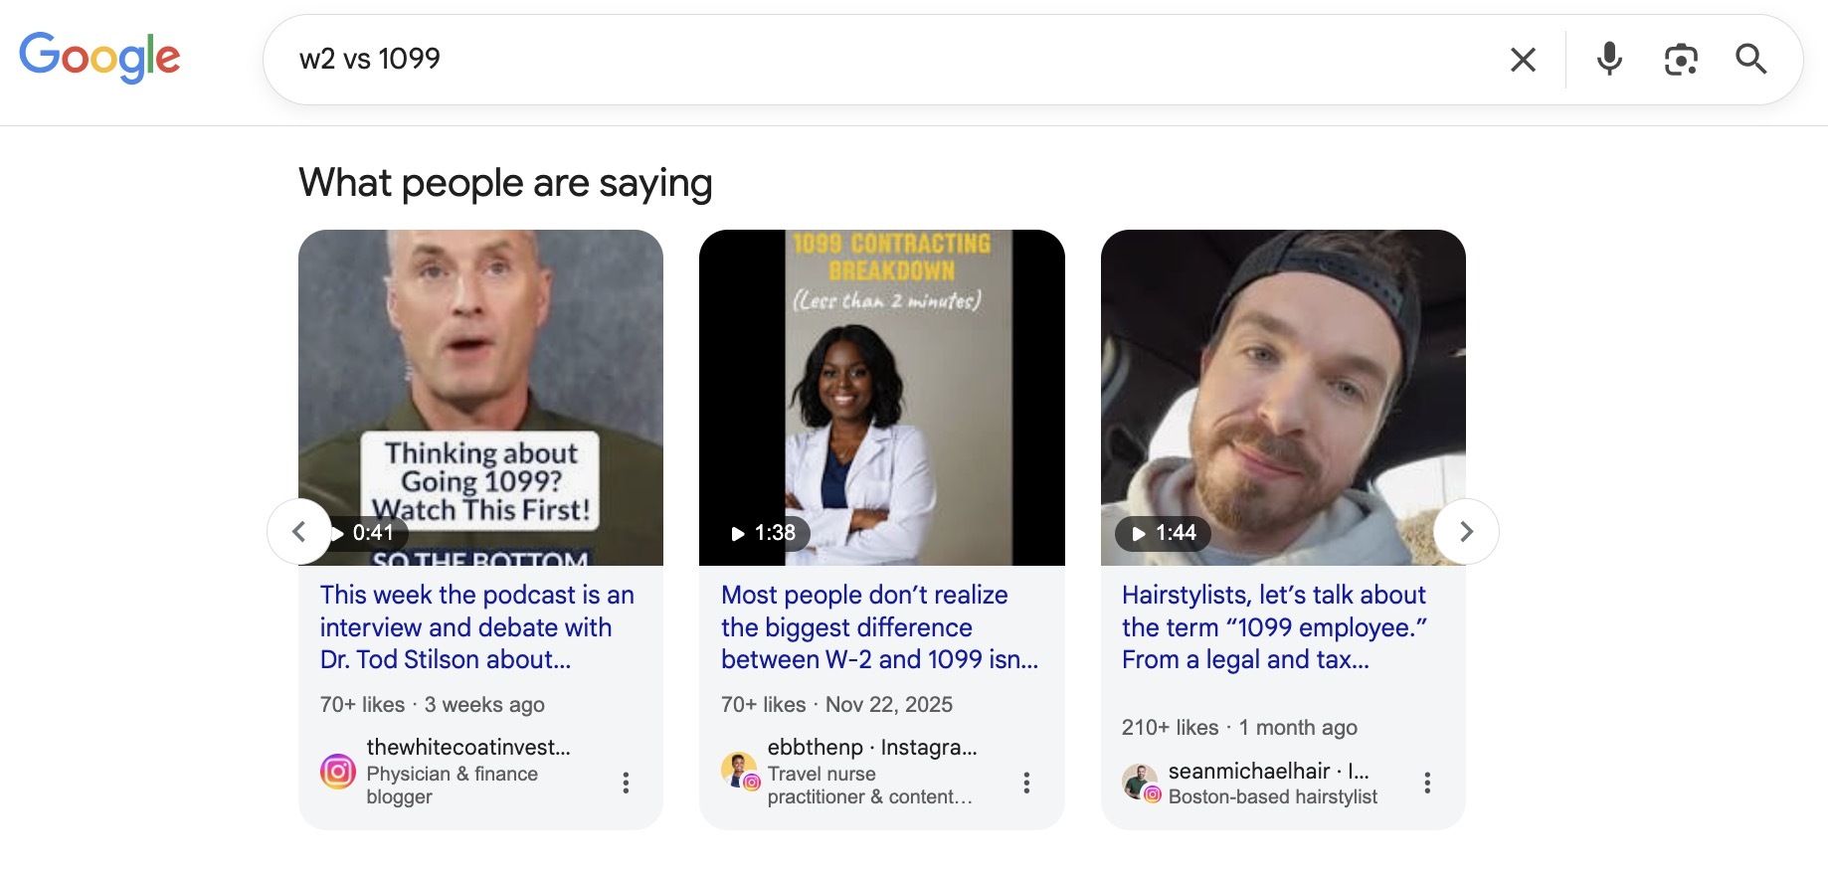Open more options for thewhitecoatinvestor card
This screenshot has width=1828, height=875.
pyautogui.click(x=626, y=783)
